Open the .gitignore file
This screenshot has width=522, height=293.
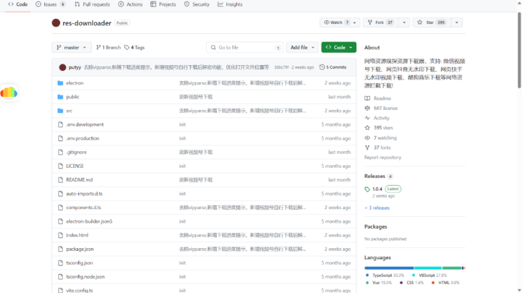pos(76,152)
